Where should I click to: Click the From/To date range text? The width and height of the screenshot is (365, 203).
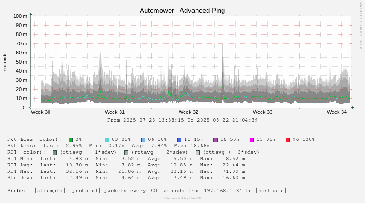point(182,120)
